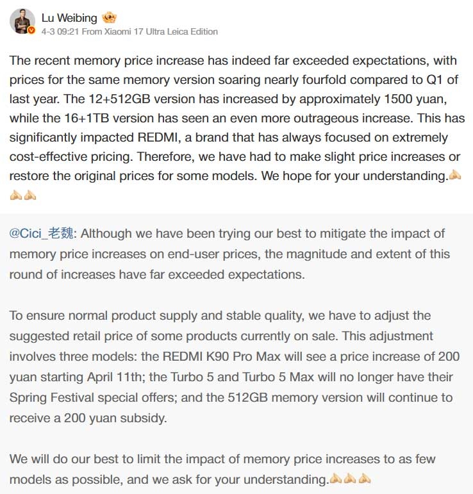Click the 4-3 09:21 post timestamp
The height and width of the screenshot is (494, 473).
pos(60,31)
